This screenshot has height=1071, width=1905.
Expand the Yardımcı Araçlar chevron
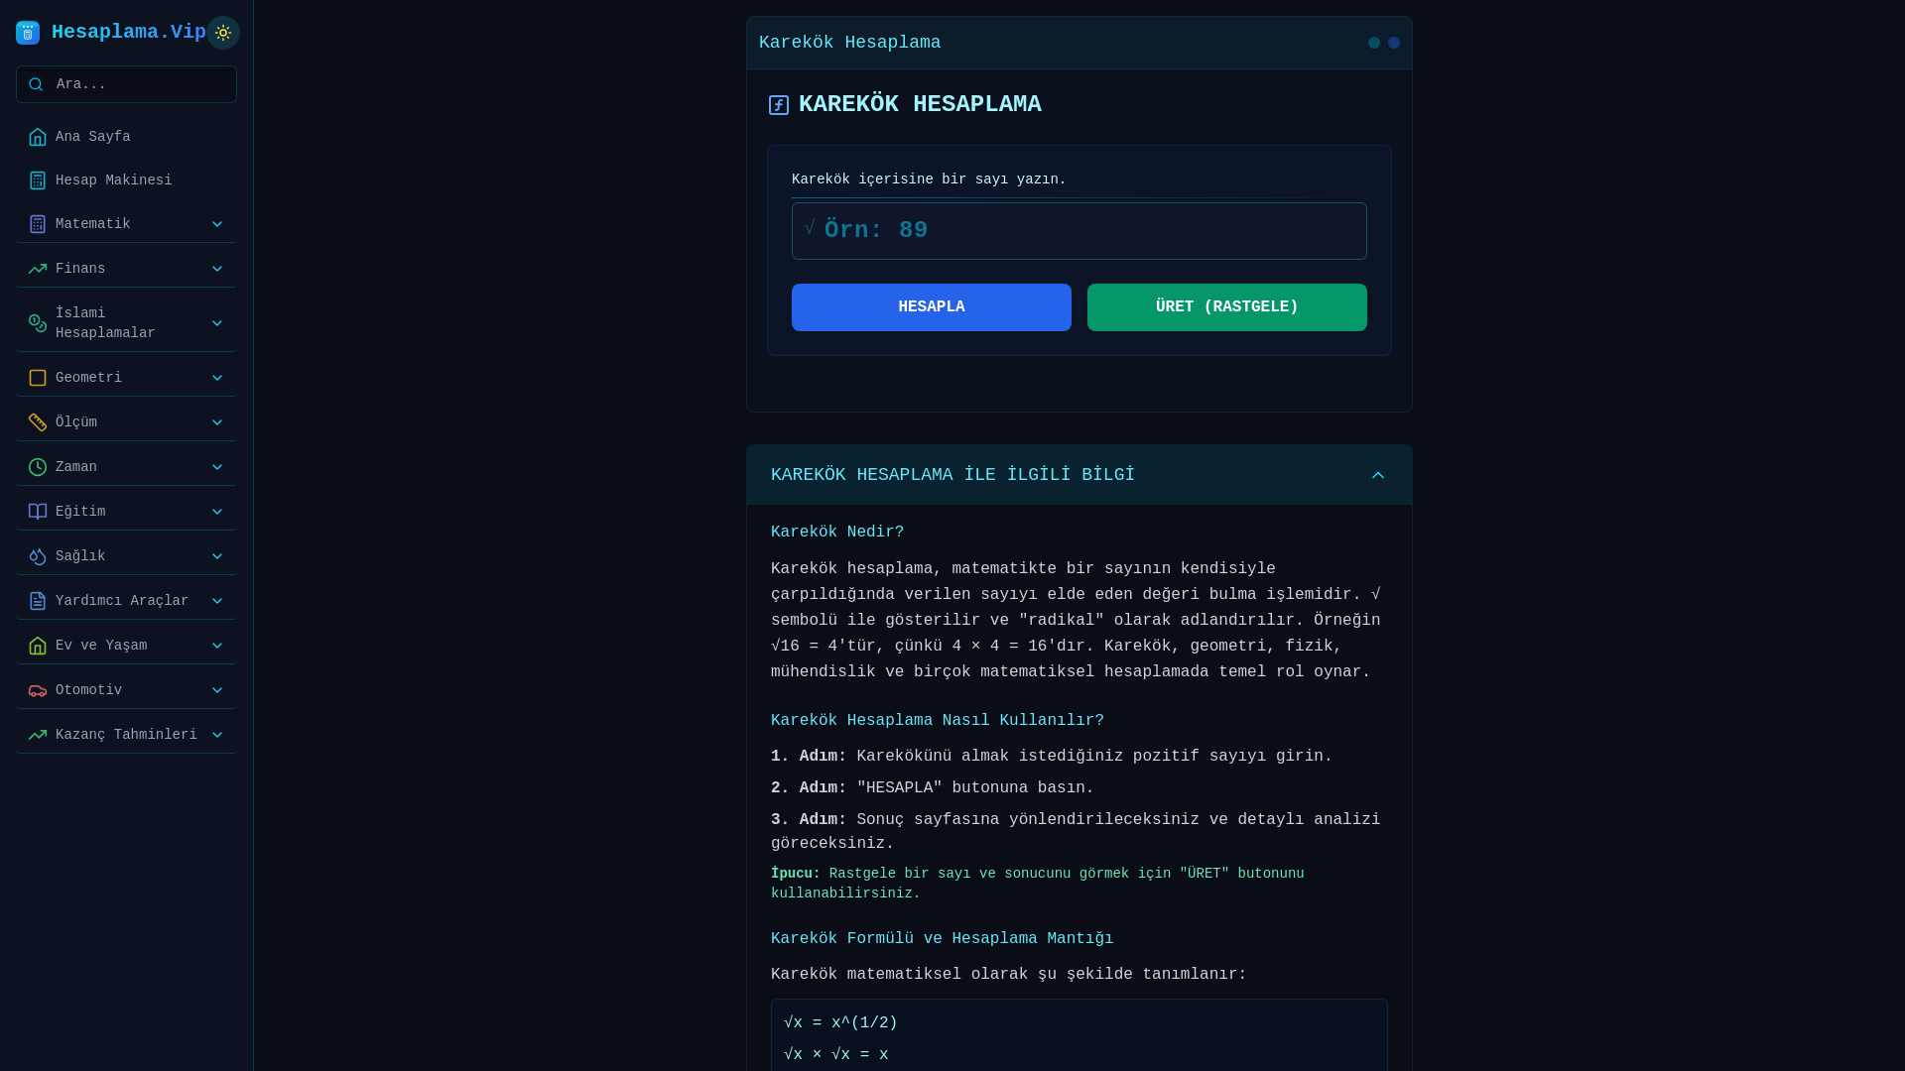pyautogui.click(x=217, y=601)
